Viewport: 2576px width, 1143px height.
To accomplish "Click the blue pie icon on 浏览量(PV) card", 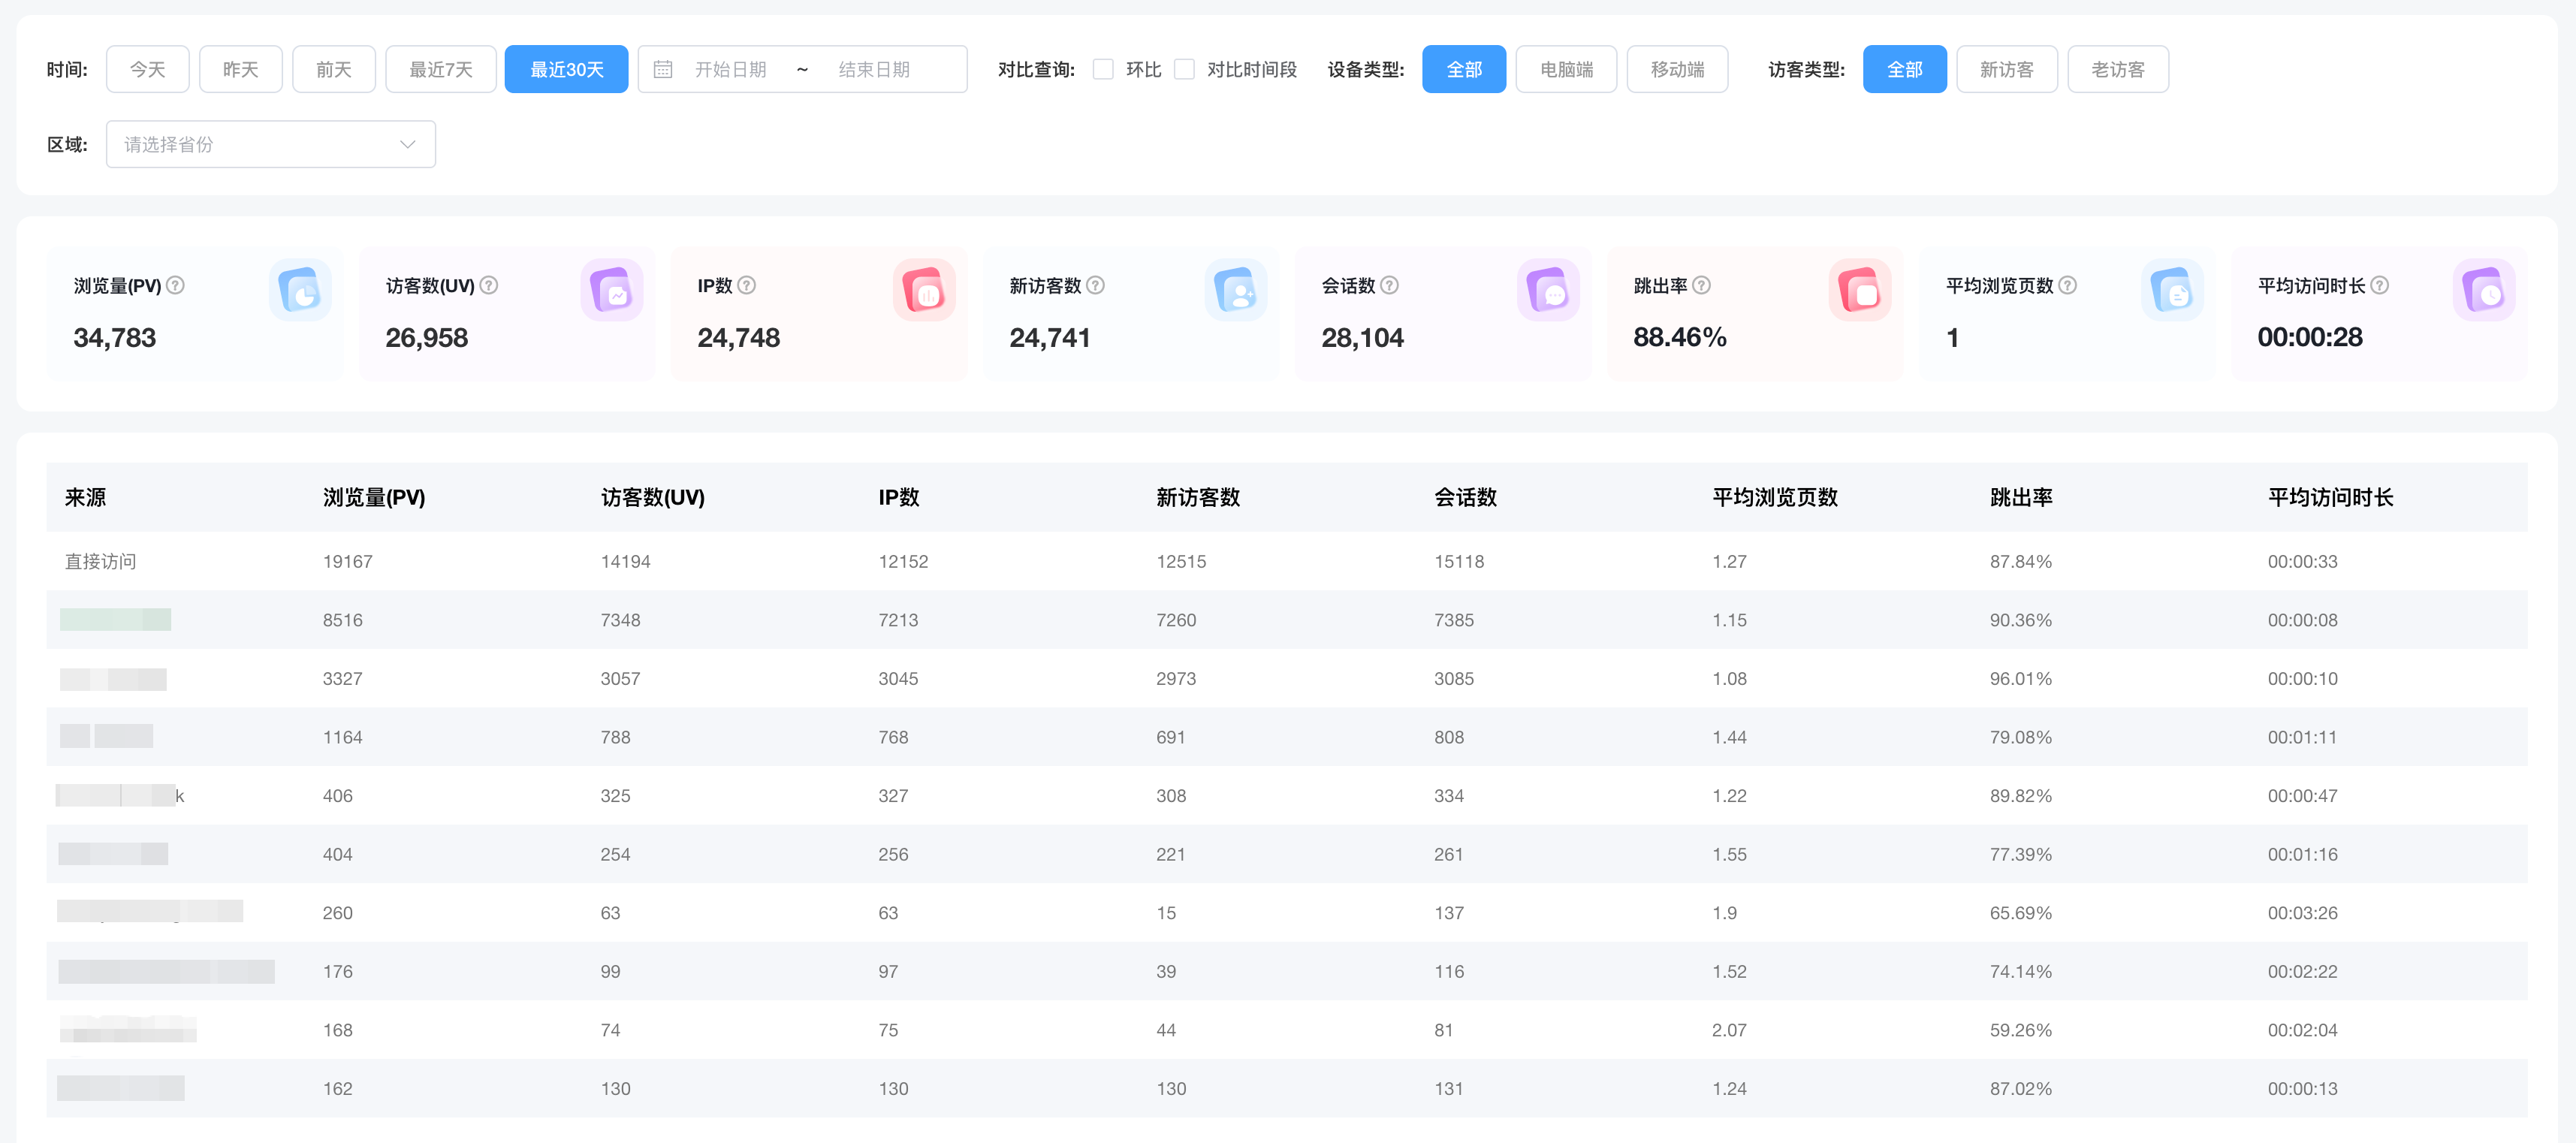I will [300, 290].
